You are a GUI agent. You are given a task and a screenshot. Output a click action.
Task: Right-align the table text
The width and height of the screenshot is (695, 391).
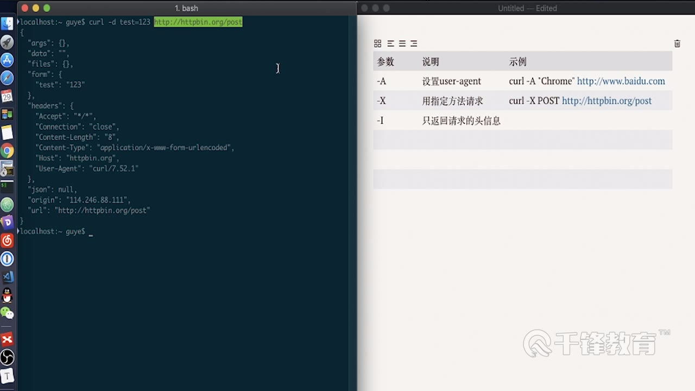[x=414, y=43]
